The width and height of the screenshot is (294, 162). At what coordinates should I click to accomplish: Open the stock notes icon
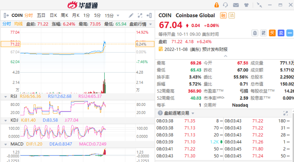[263, 33]
